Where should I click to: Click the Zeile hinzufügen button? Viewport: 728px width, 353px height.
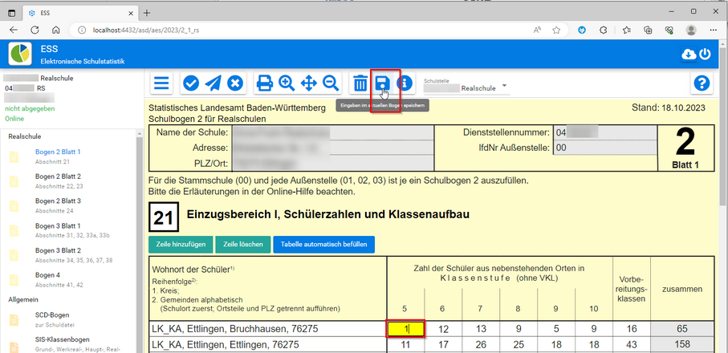(181, 244)
